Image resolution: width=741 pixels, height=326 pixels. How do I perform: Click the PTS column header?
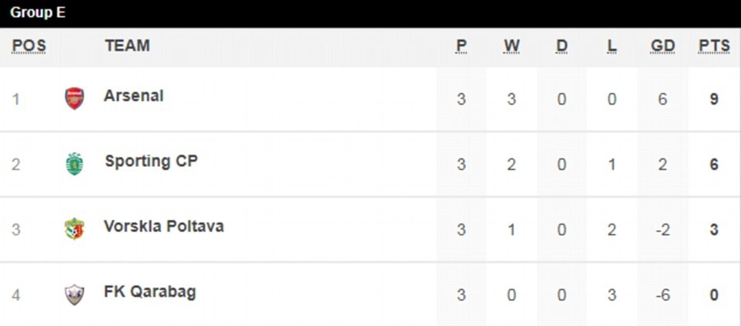coord(714,46)
